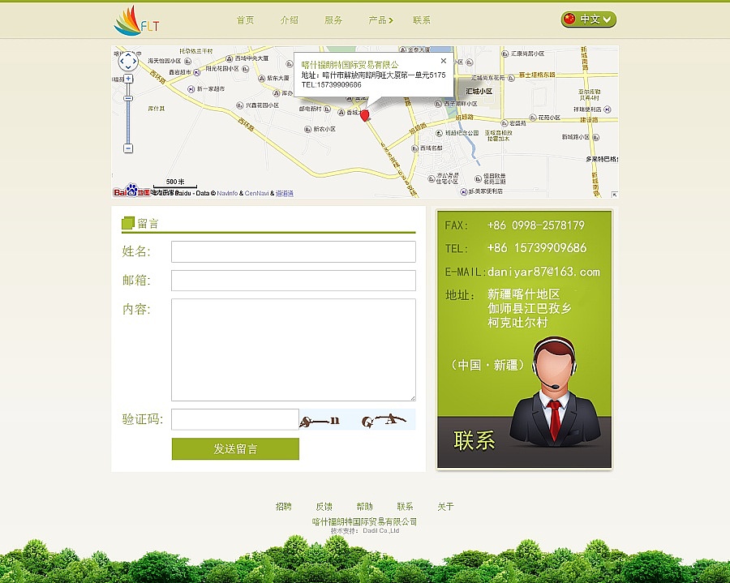Focus the 验证码 input field
Image resolution: width=730 pixels, height=583 pixels.
pos(235,419)
